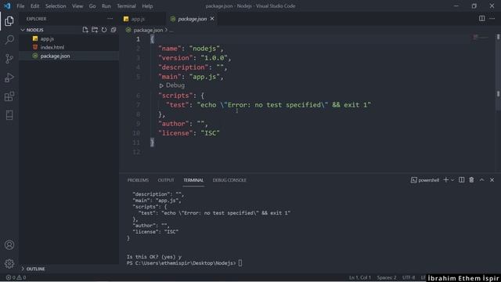This screenshot has width=501, height=282.
Task: Close the terminal panel
Action: [x=492, y=180]
